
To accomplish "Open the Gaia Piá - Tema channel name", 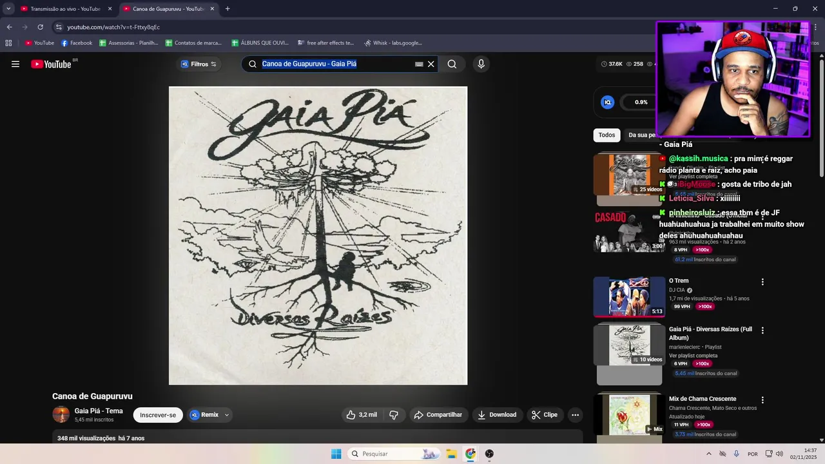I will click(x=99, y=411).
